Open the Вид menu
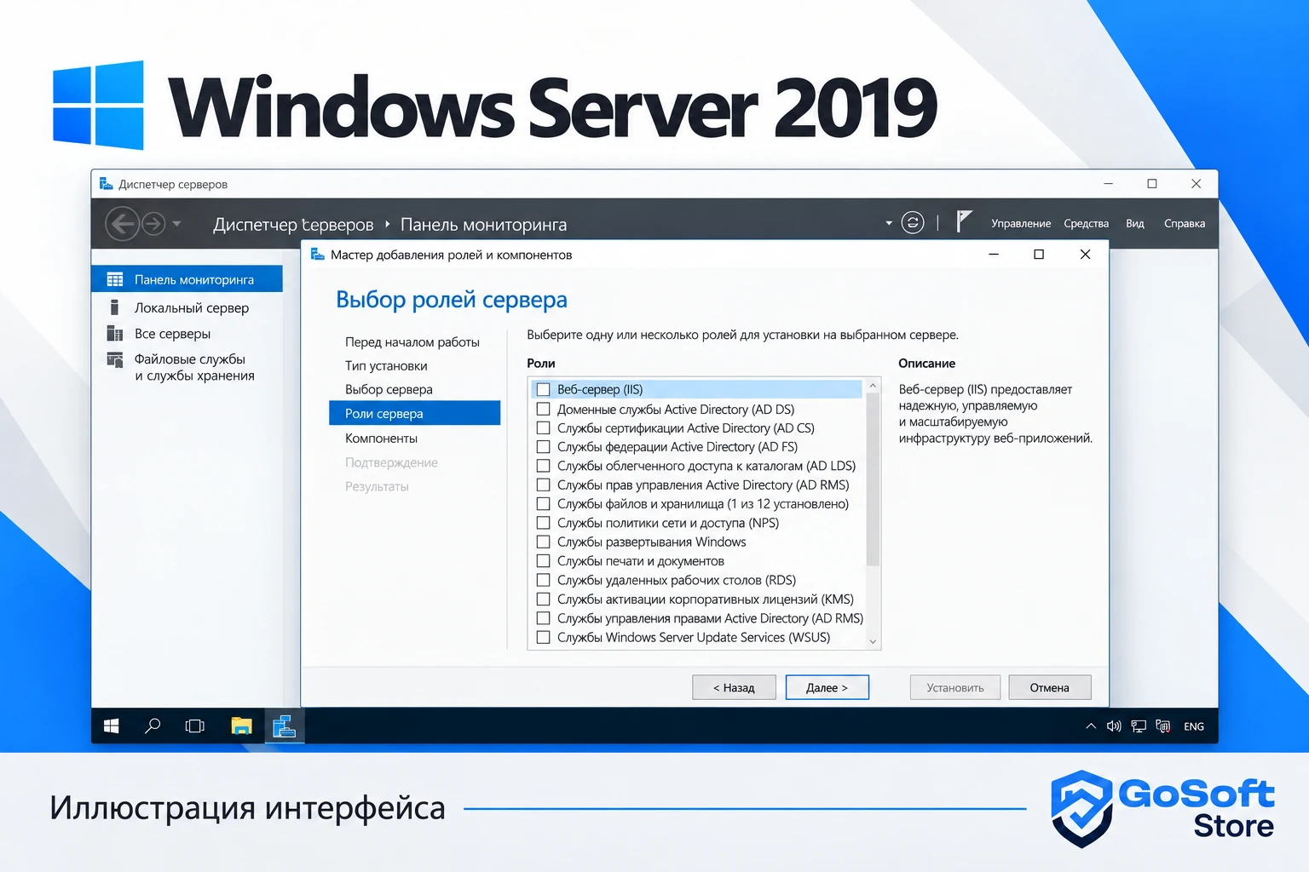 [1135, 223]
